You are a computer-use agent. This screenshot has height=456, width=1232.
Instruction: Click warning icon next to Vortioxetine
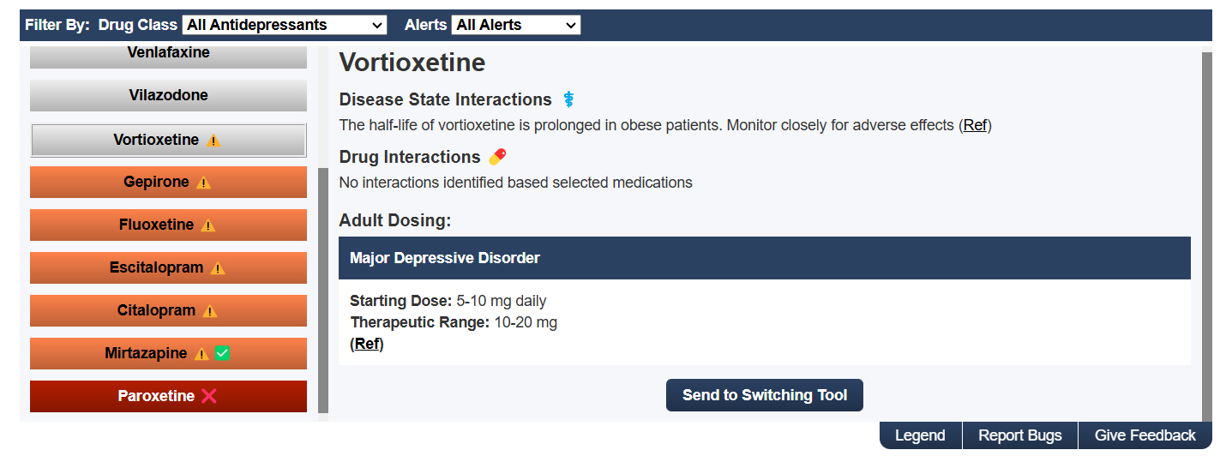point(213,141)
